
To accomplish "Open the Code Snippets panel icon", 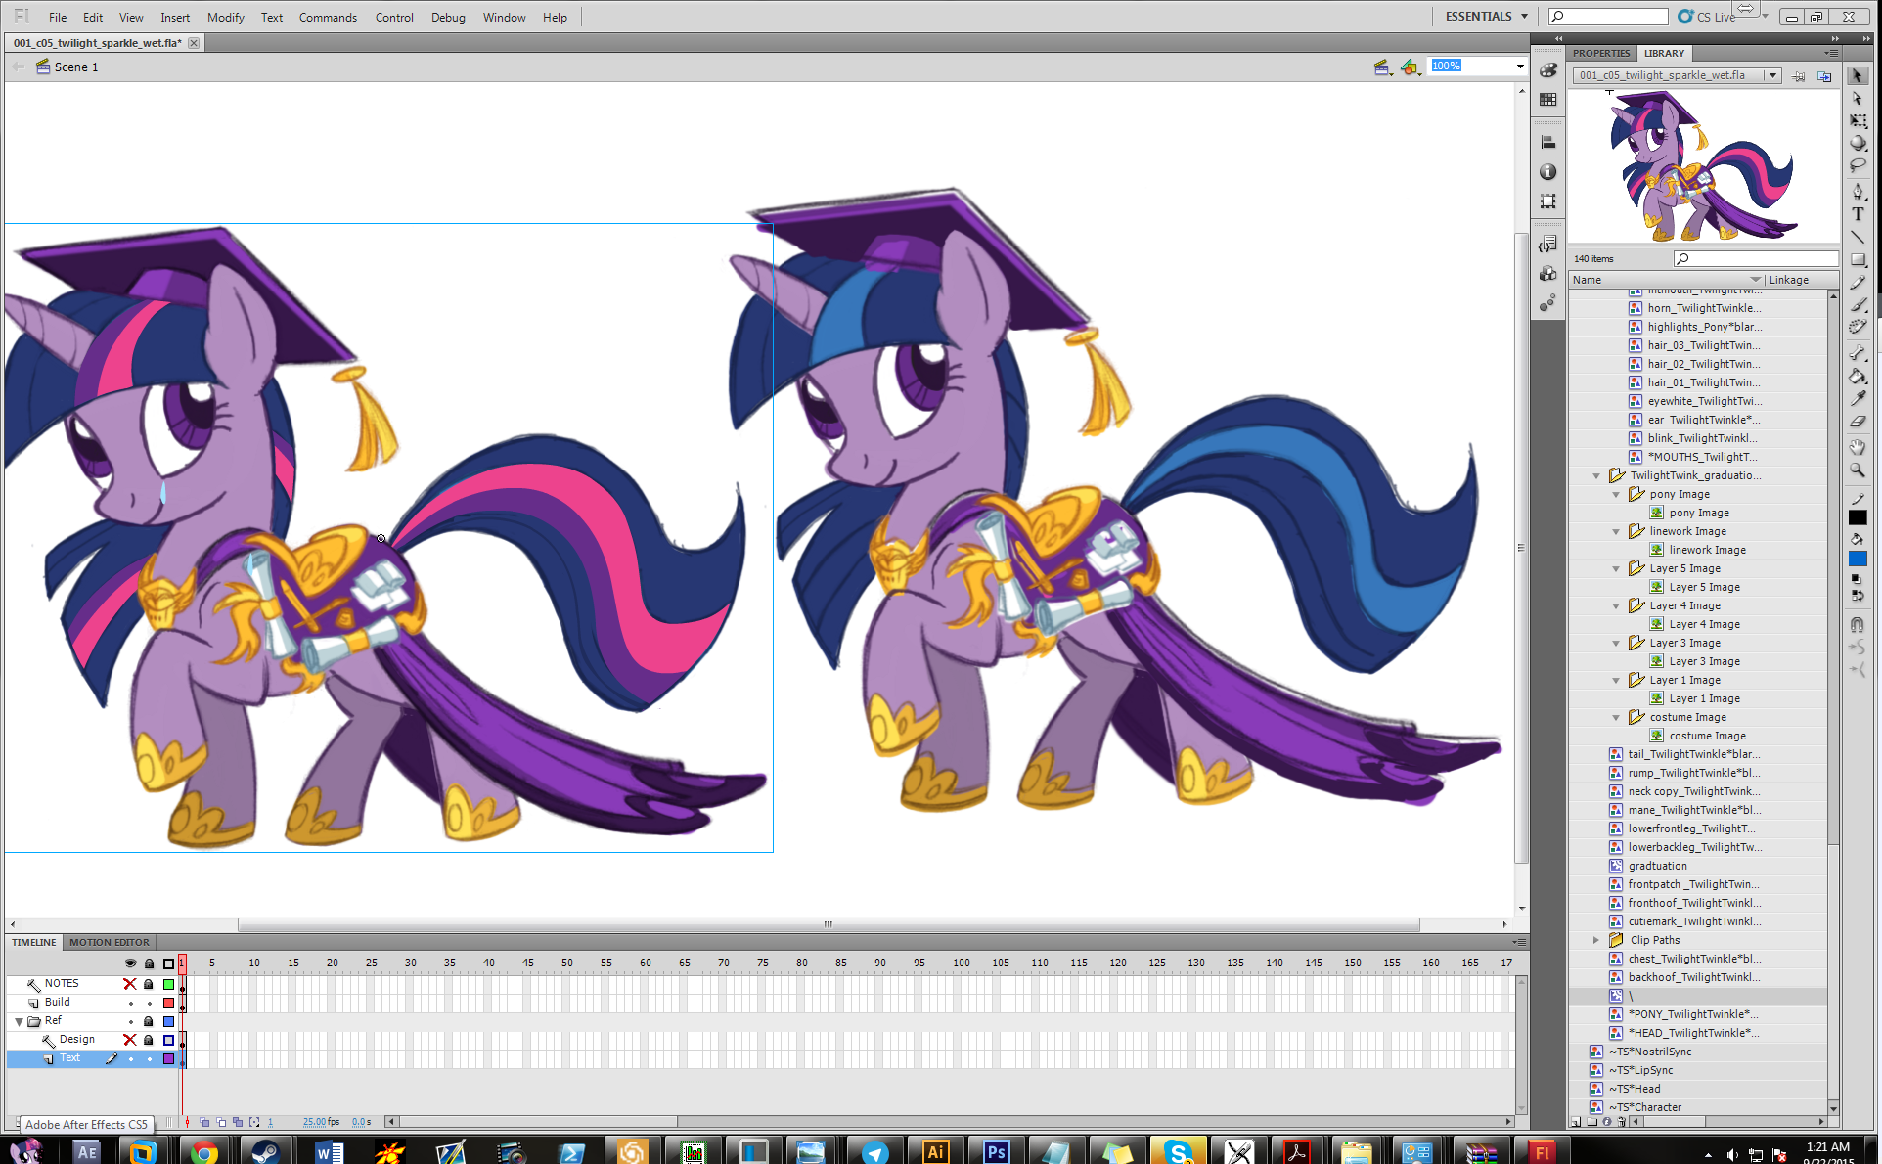I will pos(1548,245).
